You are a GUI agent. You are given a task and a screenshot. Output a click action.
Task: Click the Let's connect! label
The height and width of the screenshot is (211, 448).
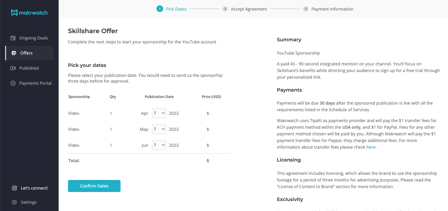click(34, 188)
